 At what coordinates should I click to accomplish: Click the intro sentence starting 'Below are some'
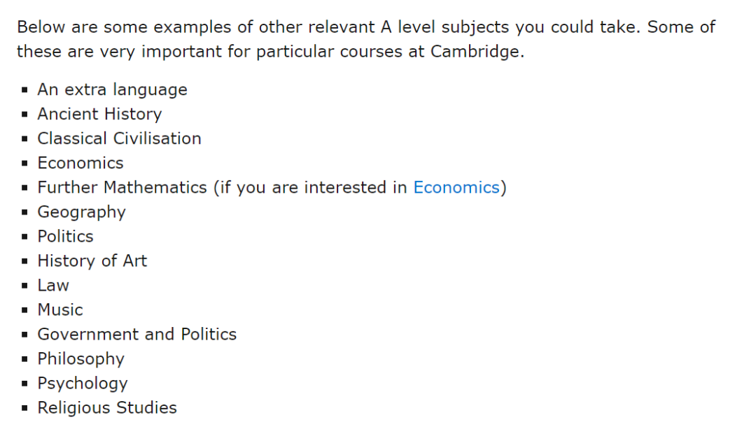click(x=366, y=39)
